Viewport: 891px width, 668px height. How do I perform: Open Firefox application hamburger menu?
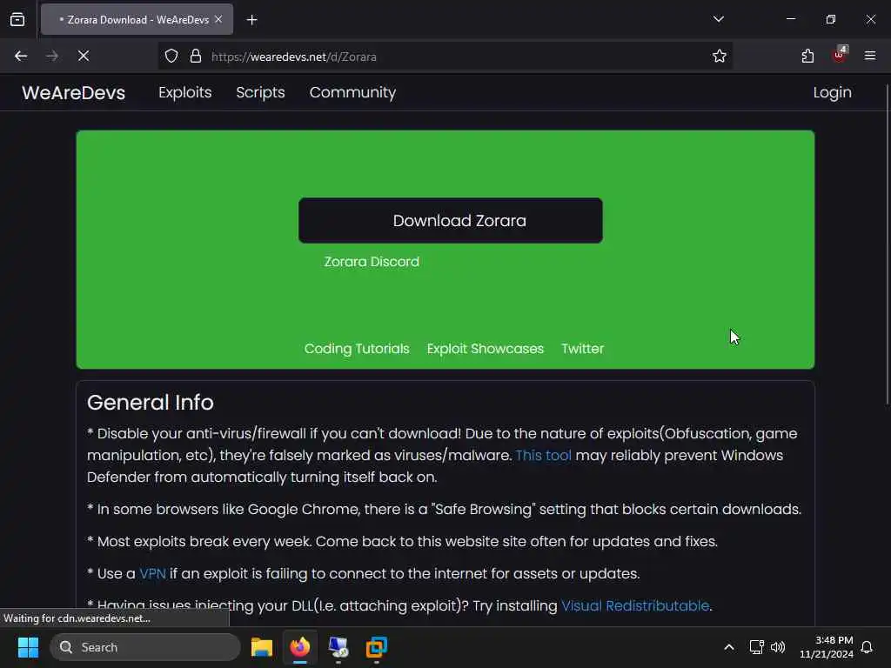[870, 56]
